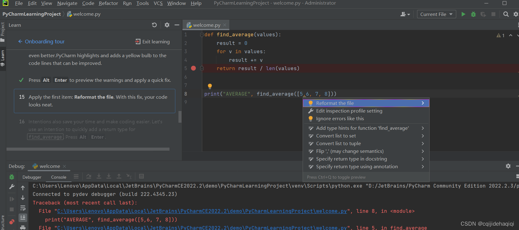
Task: Restart the lesson in Learn panel
Action: point(154,25)
